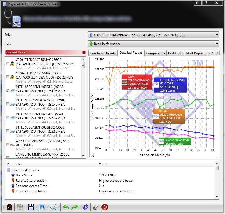The width and height of the screenshot is (225, 214).
Task: Click the blue FUJITSU MHZ2160BJ legend tag
Action: pos(170,85)
